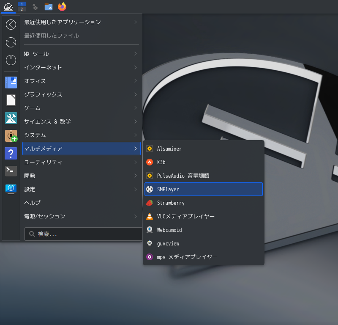This screenshot has height=325, width=338.
Task: Open the 開発 category
Action: coord(82,176)
